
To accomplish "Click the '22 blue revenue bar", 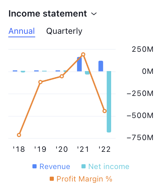I will point(101,66).
